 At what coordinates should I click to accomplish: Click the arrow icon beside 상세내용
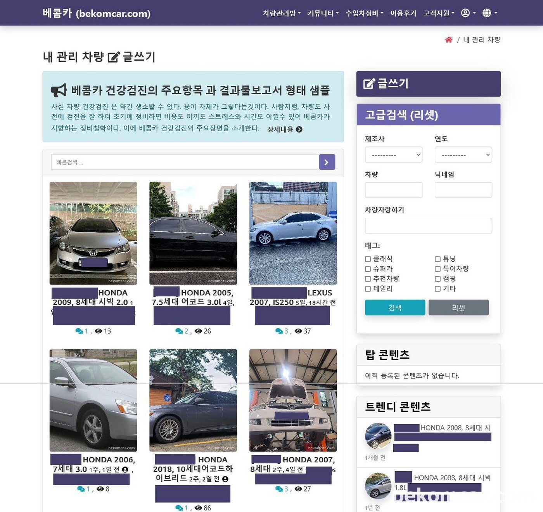tap(299, 129)
